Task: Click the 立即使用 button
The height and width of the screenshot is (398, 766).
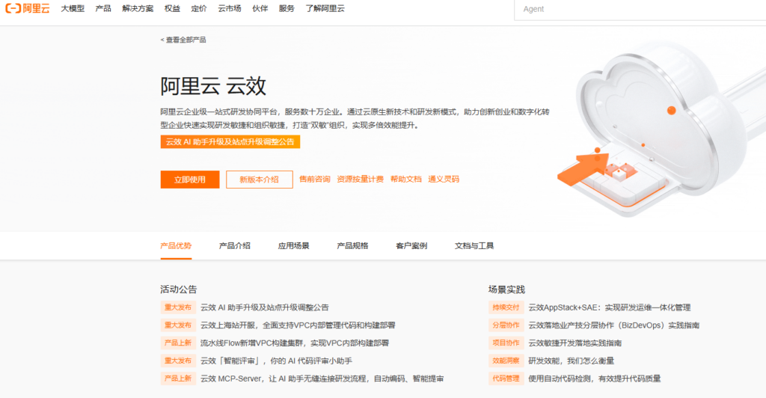Action: click(x=190, y=180)
